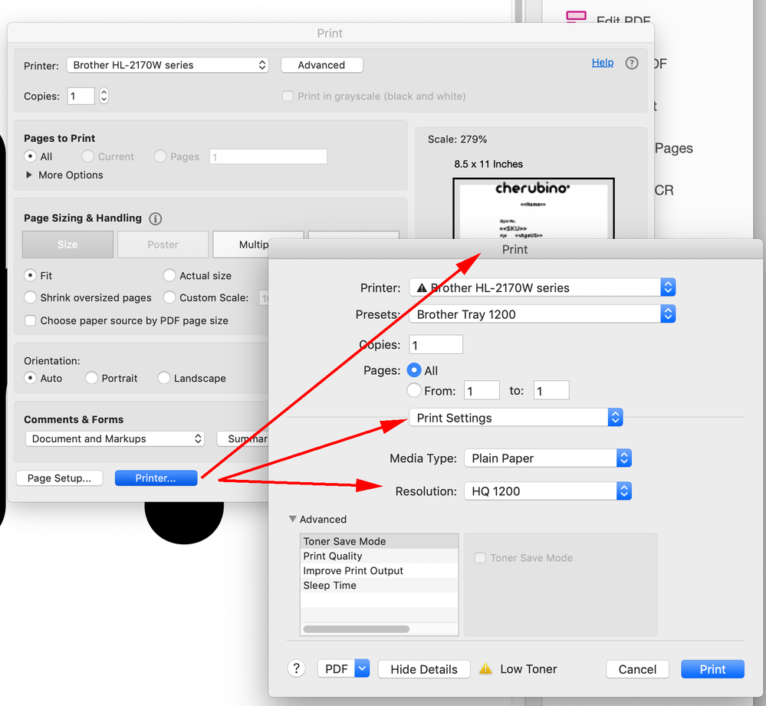Click the Summarize Comments button
Viewport: 766px width, 706px height.
(x=242, y=438)
